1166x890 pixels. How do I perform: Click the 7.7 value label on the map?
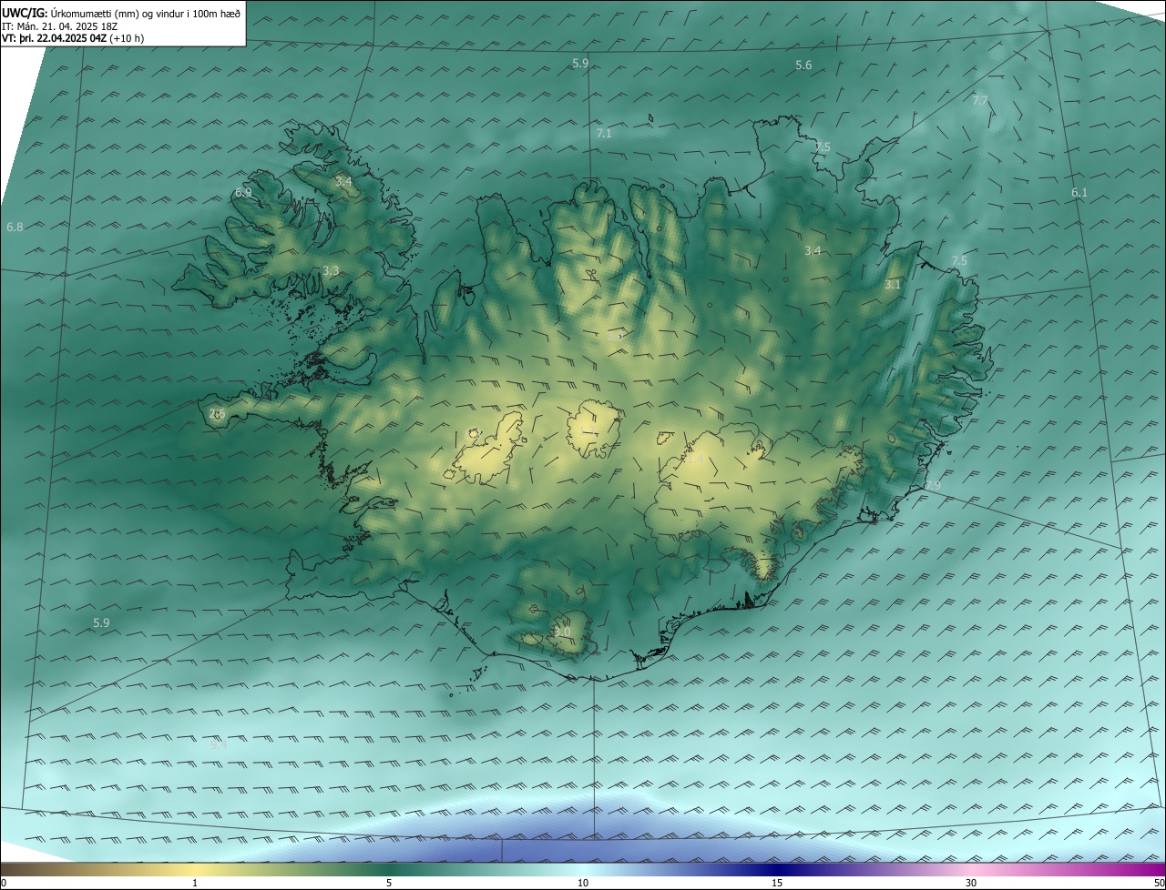coord(980,101)
